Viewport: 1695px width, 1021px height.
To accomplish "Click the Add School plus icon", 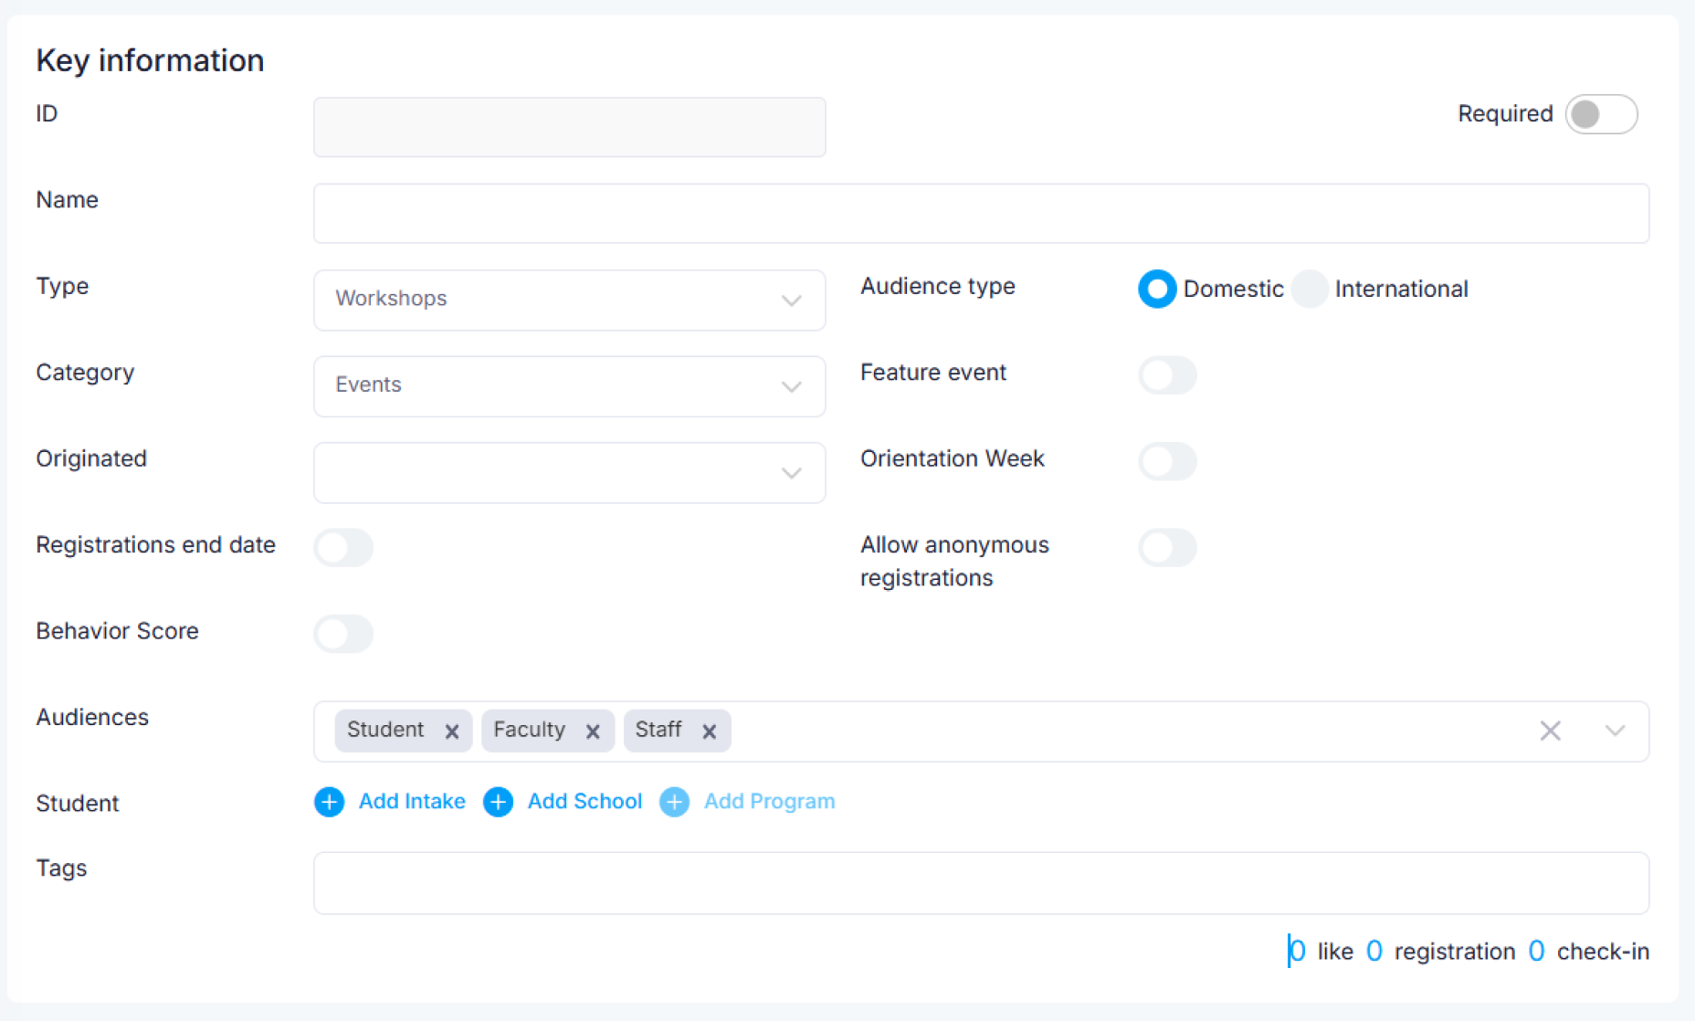I will (498, 802).
